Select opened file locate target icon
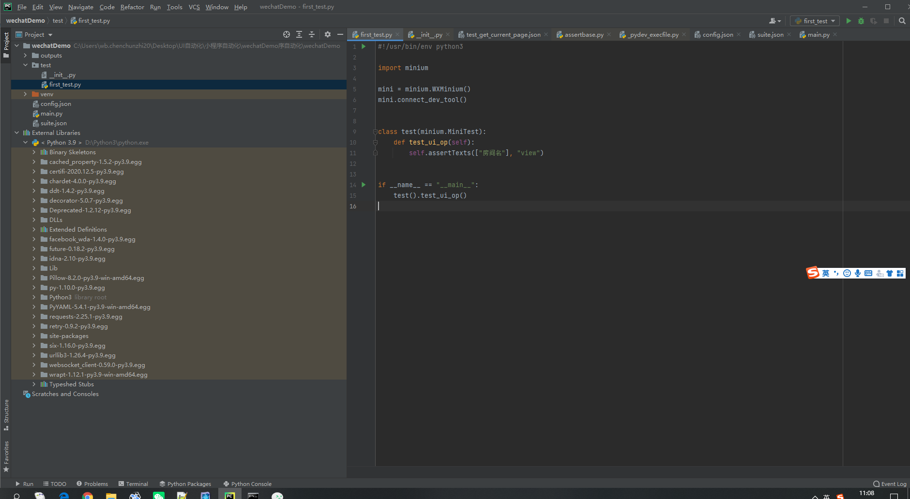Screen dimensions: 910x499 (287, 34)
